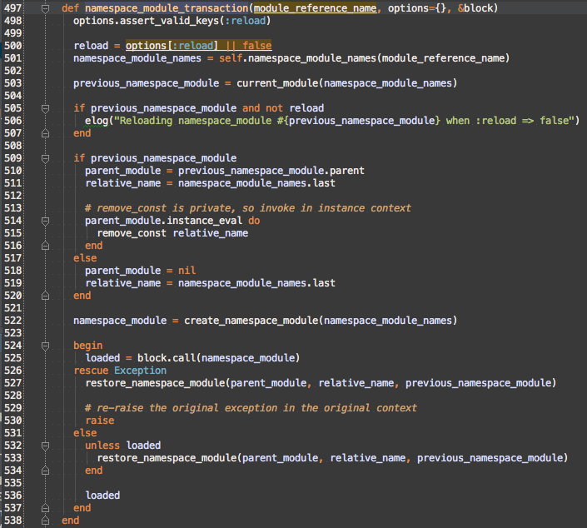Click 'not' keyword on line 505
This screenshot has height=528, width=587.
coord(275,108)
